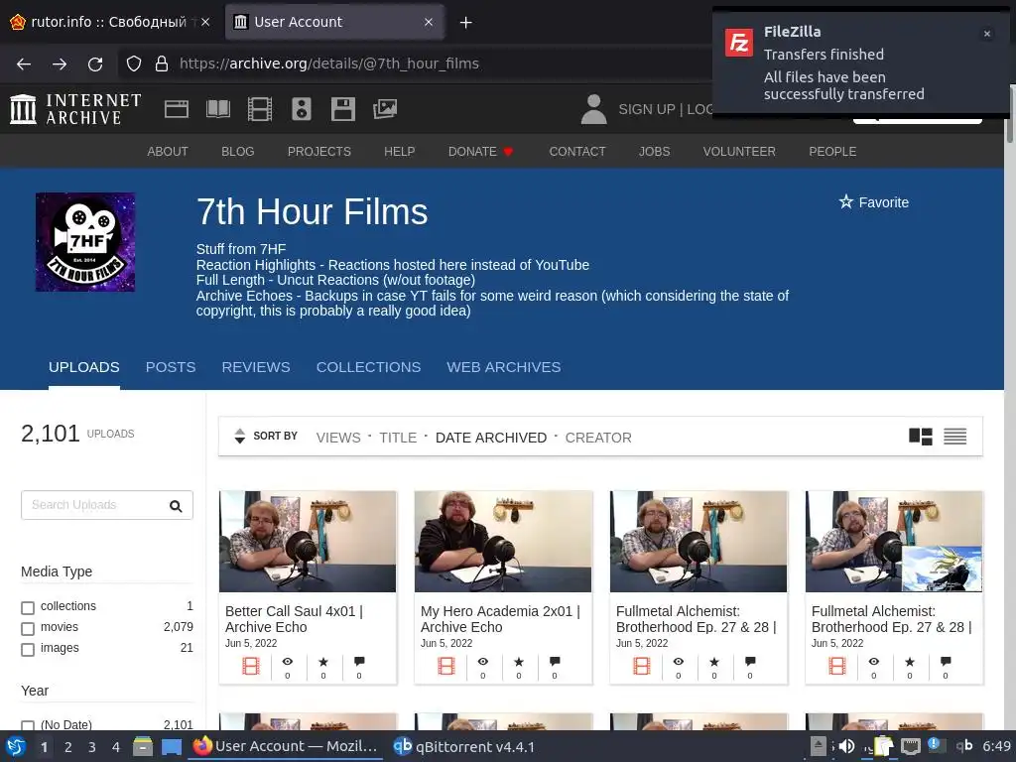The width and height of the screenshot is (1016, 762).
Task: Sort uploads by TITLE
Action: pos(398,438)
